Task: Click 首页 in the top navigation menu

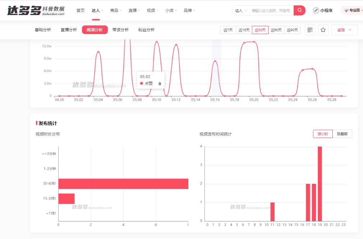Action: (x=81, y=10)
